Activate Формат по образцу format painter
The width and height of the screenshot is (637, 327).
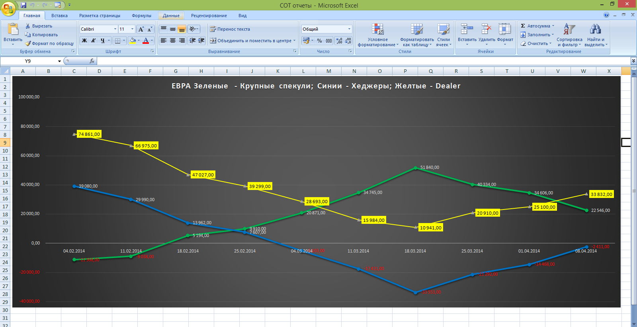[49, 43]
